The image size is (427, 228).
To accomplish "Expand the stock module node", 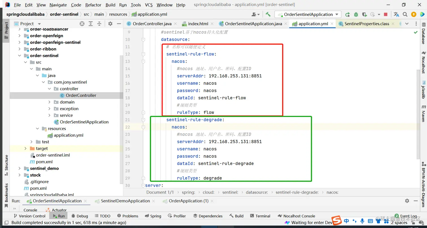I will (19, 175).
